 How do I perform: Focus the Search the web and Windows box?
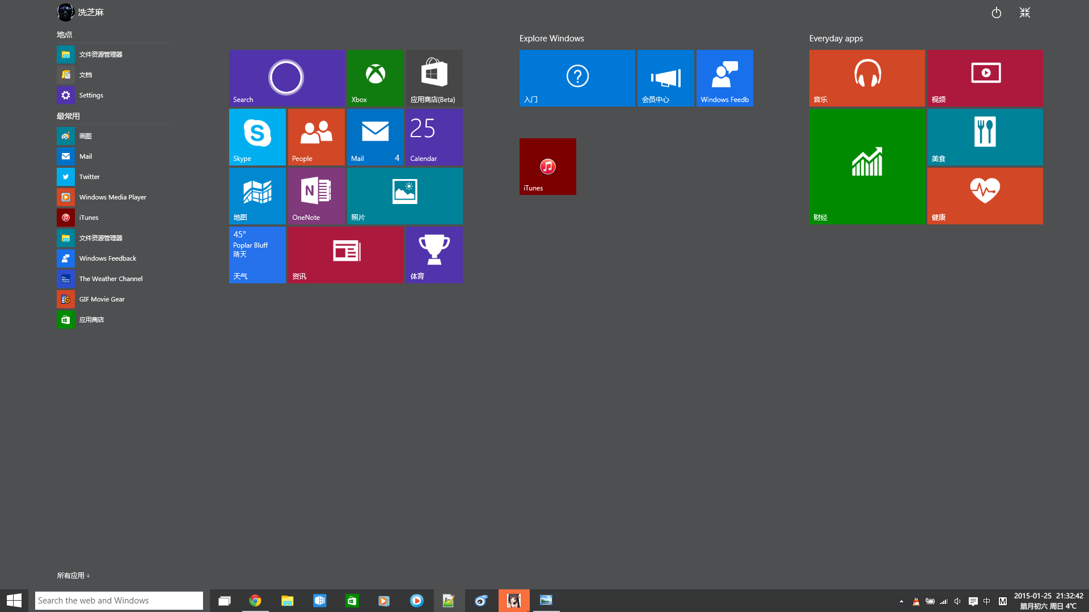pos(119,601)
